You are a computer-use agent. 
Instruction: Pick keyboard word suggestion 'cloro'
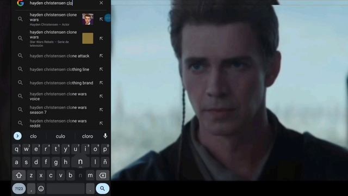tap(88, 136)
